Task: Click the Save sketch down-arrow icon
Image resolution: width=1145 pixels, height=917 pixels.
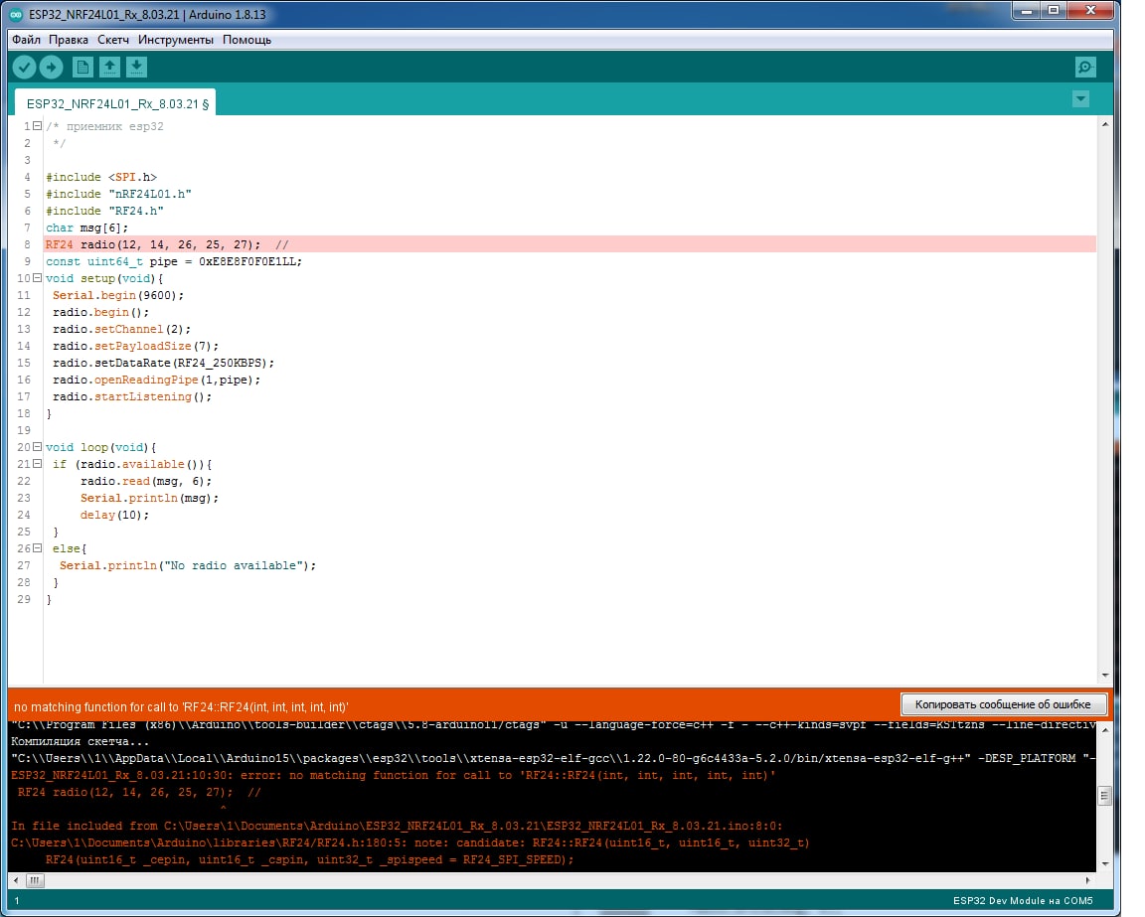Action: pos(137,67)
